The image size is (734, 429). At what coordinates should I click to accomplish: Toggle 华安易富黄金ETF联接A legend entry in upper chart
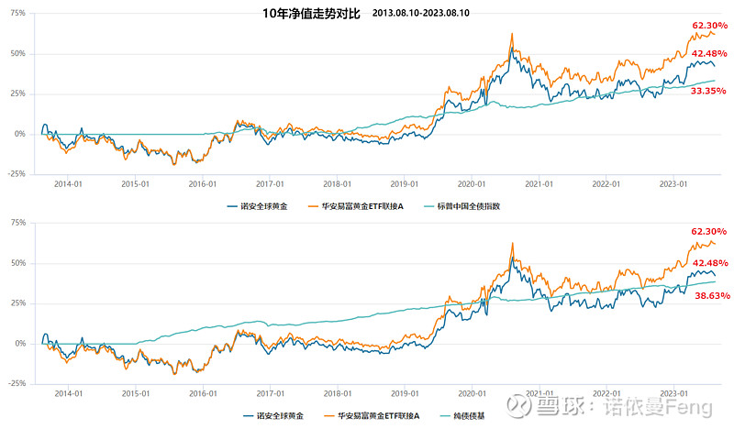pos(356,206)
